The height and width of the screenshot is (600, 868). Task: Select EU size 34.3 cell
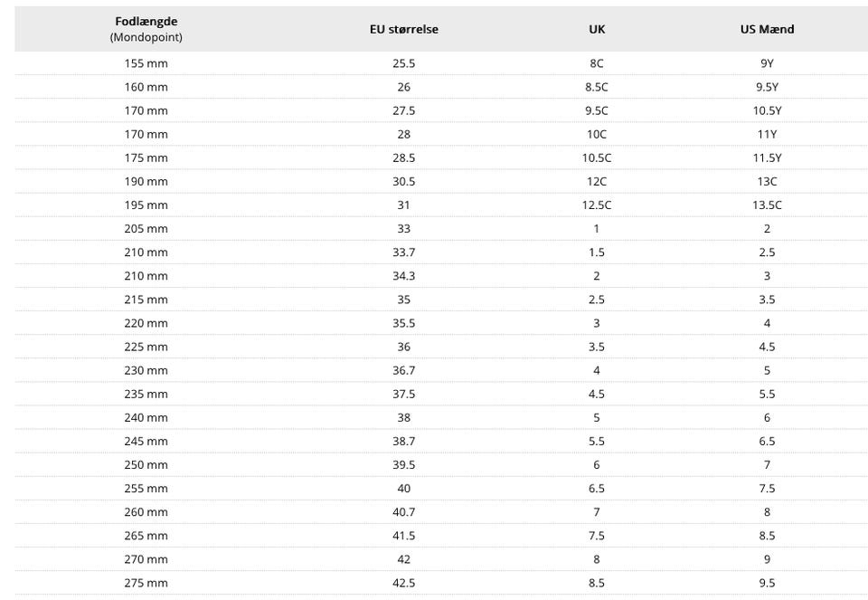tap(403, 276)
